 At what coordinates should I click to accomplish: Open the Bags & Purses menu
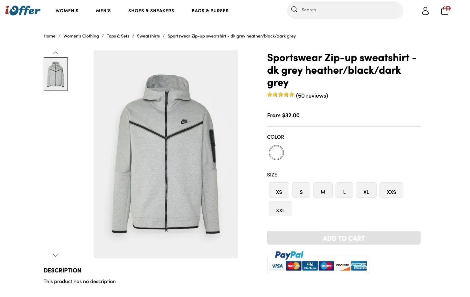click(210, 11)
